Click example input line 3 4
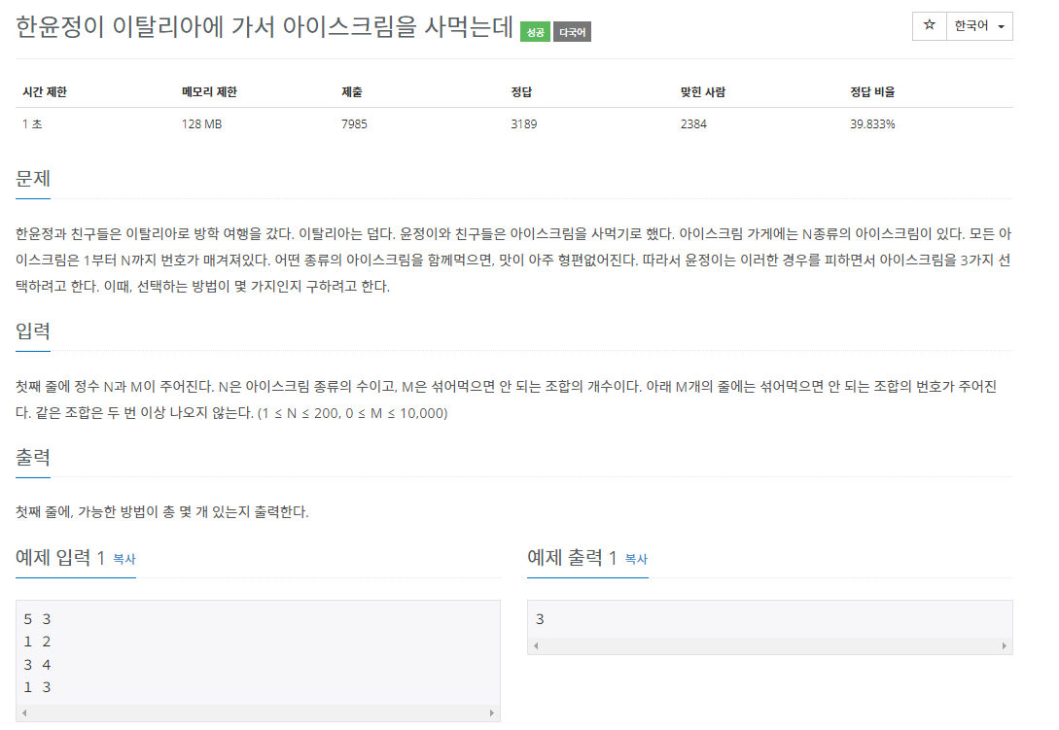This screenshot has height=730, width=1059. point(37,665)
